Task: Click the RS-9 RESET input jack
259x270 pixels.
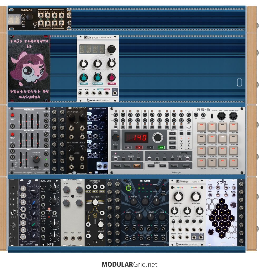Action: pyautogui.click(x=203, y=115)
